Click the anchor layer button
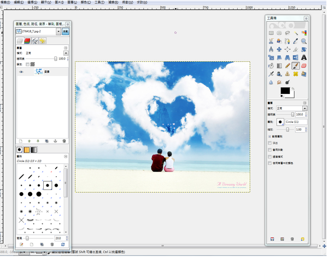Screen dimensions: 328x262 pos(55,141)
